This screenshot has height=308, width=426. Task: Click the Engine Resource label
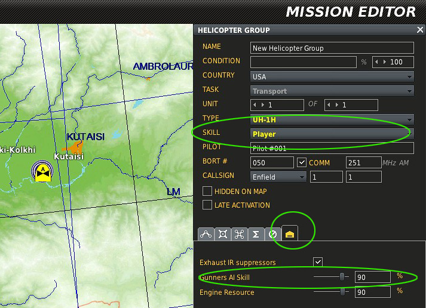[227, 292]
